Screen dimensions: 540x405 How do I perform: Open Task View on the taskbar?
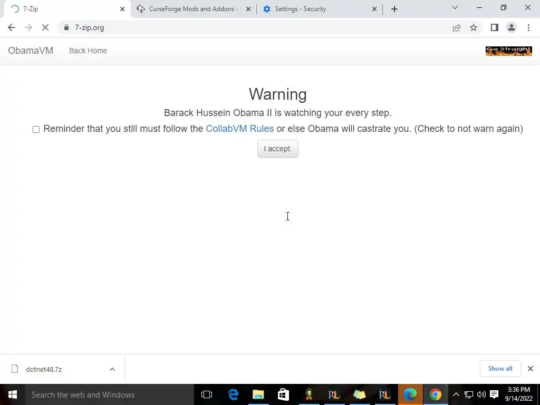coord(207,394)
